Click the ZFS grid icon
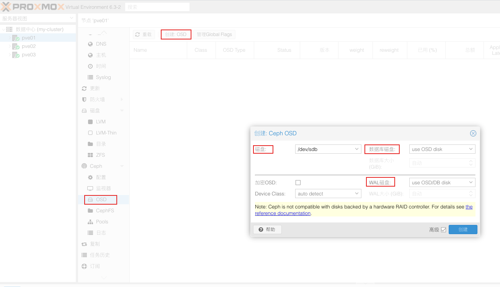 pos(90,155)
